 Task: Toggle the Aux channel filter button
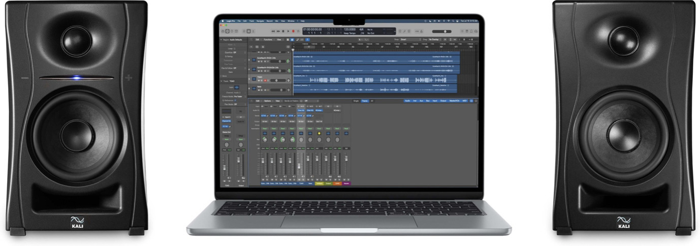pos(421,101)
